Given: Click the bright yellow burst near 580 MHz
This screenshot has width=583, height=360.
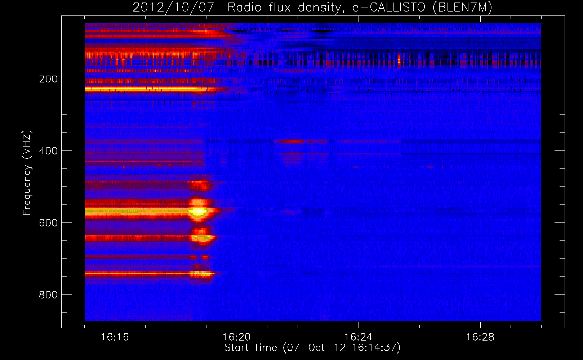Looking at the screenshot, I should coord(199,211).
